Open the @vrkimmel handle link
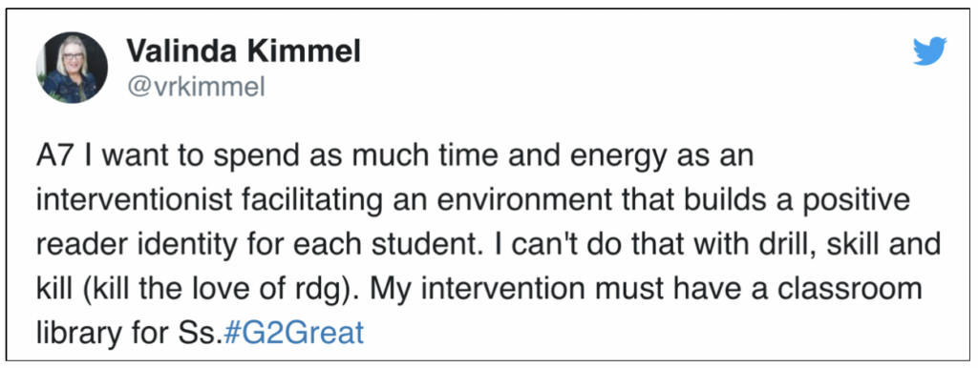This screenshot has height=368, width=978. pyautogui.click(x=197, y=88)
